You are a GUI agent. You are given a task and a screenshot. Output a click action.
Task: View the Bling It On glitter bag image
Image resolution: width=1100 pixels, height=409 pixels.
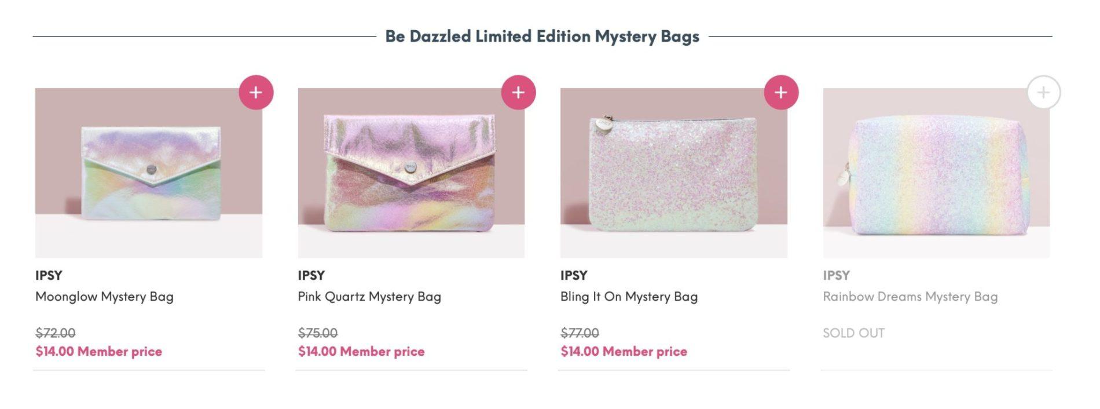coord(673,173)
